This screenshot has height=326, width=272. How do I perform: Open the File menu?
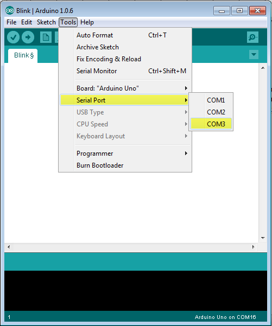tap(11, 22)
